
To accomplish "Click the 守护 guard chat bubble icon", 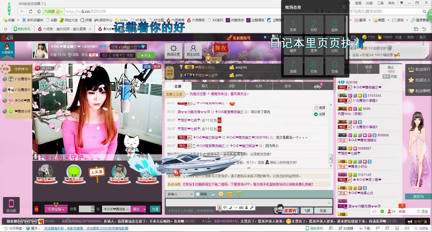I will 239,193.
